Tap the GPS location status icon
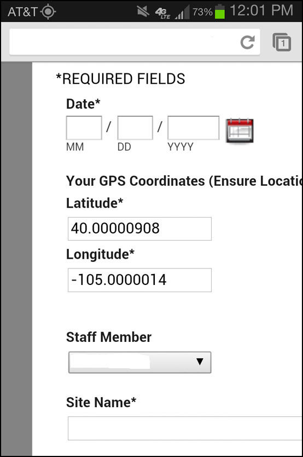Image resolution: width=303 pixels, height=457 pixels. tap(48, 12)
